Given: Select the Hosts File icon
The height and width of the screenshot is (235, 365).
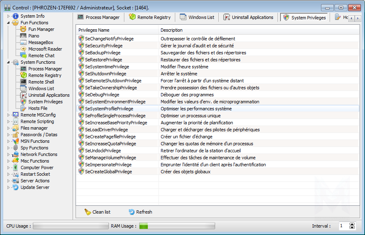Looking at the screenshot, I should (23, 108).
